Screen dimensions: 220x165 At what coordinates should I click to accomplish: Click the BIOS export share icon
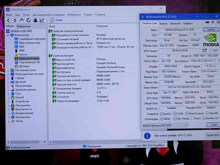(x=205, y=50)
